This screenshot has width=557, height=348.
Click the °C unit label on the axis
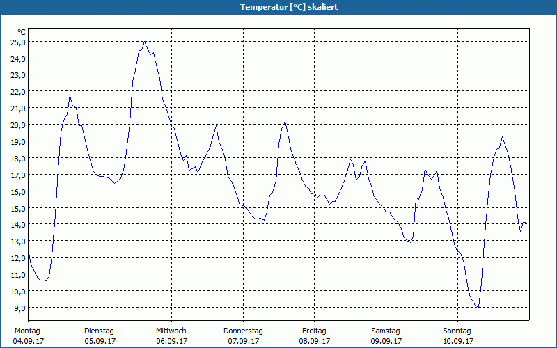point(22,32)
